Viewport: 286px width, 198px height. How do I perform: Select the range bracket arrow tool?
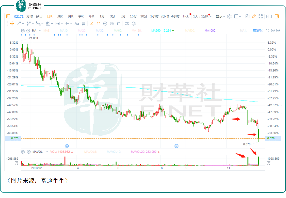[57, 23]
